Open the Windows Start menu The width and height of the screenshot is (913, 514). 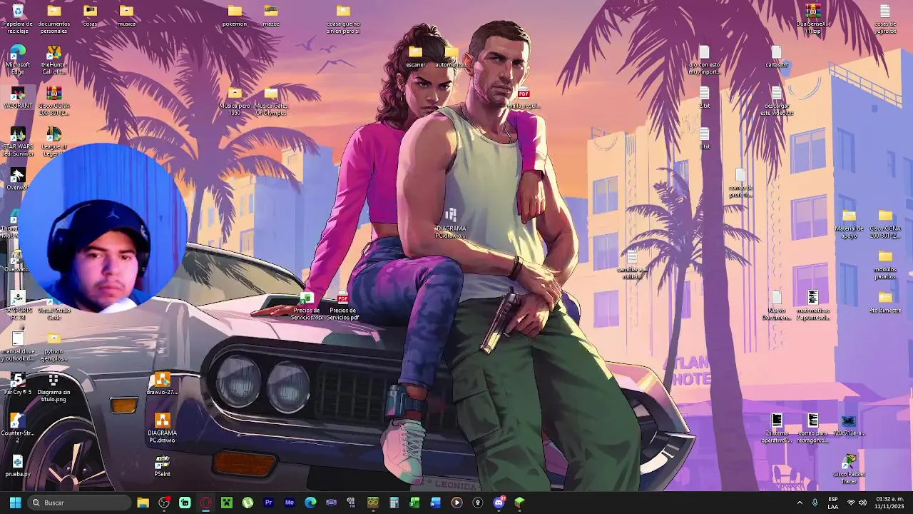point(15,503)
